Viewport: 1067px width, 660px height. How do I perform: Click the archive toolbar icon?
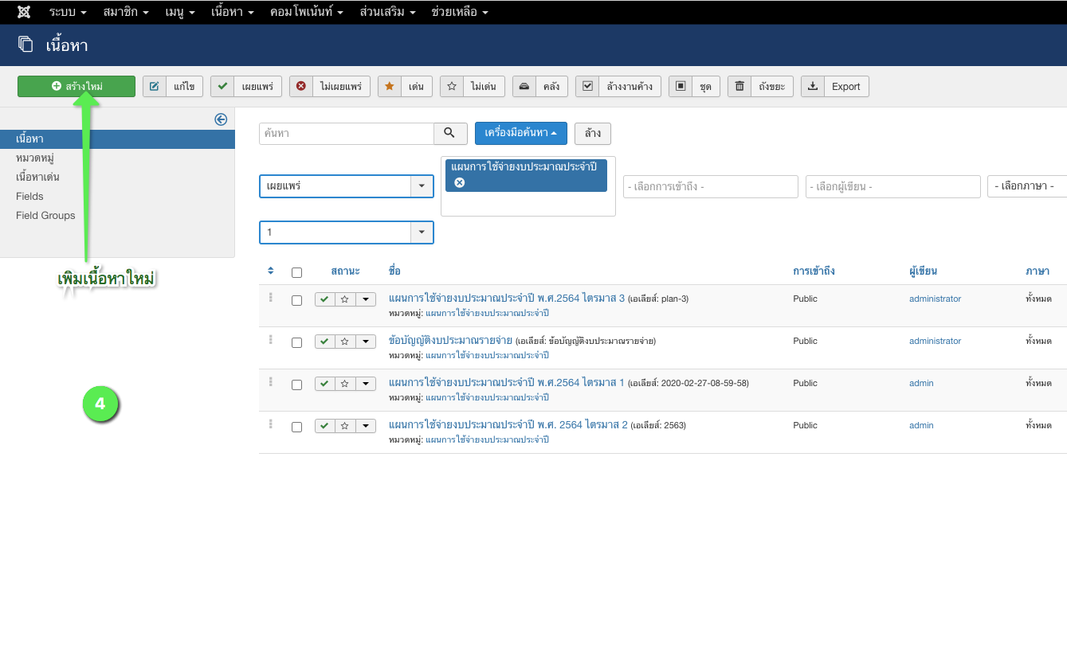(524, 86)
